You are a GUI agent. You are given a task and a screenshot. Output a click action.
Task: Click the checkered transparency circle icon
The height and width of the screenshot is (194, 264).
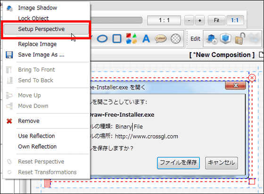coord(175,39)
